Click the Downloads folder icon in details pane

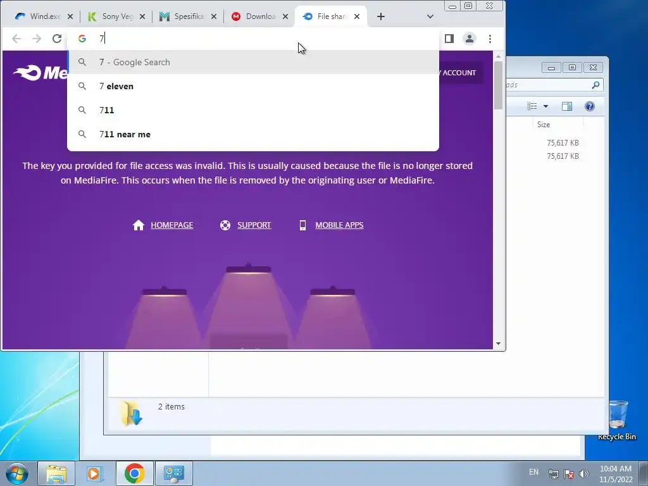(x=132, y=413)
